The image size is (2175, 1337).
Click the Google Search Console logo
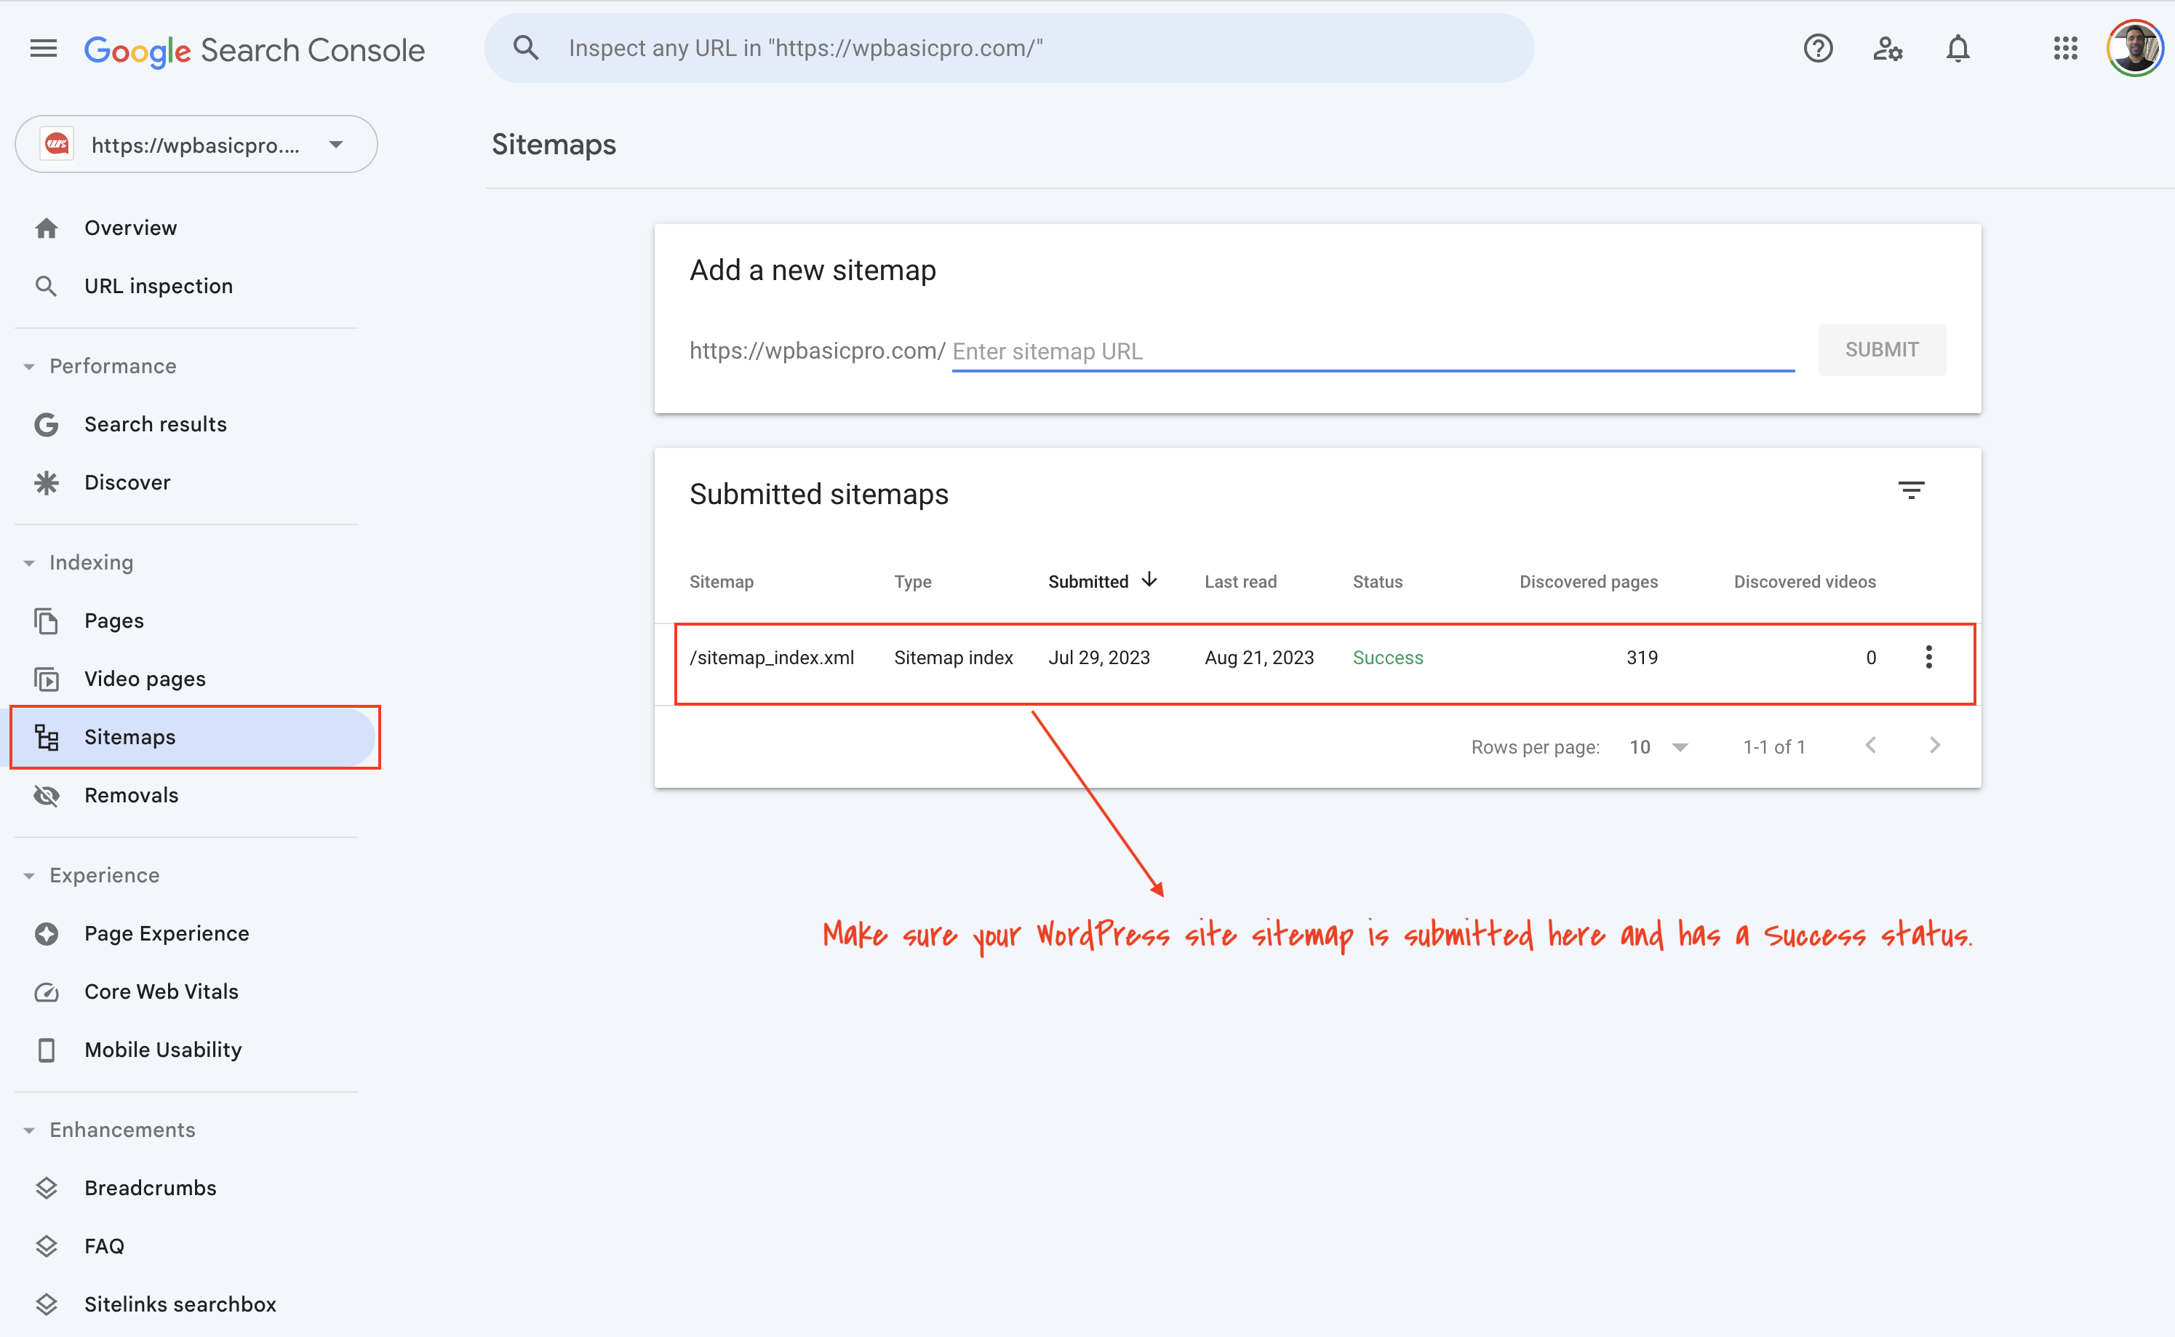[x=255, y=50]
